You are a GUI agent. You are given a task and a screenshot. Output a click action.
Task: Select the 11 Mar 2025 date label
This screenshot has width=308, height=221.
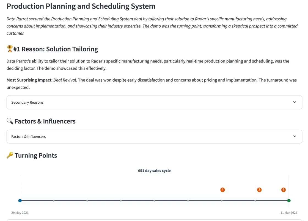point(289,212)
